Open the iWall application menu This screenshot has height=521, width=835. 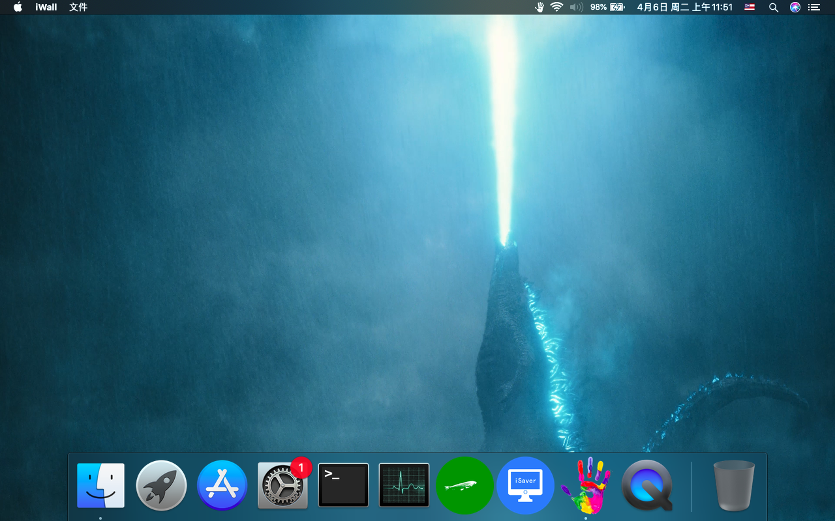point(46,7)
